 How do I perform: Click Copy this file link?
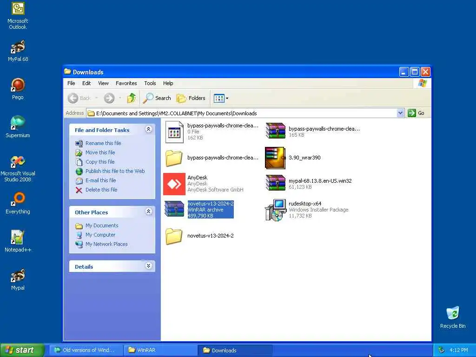pos(100,162)
